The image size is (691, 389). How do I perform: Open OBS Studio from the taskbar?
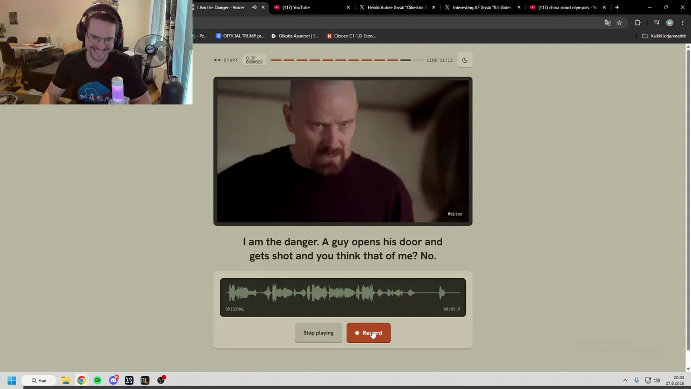(161, 380)
